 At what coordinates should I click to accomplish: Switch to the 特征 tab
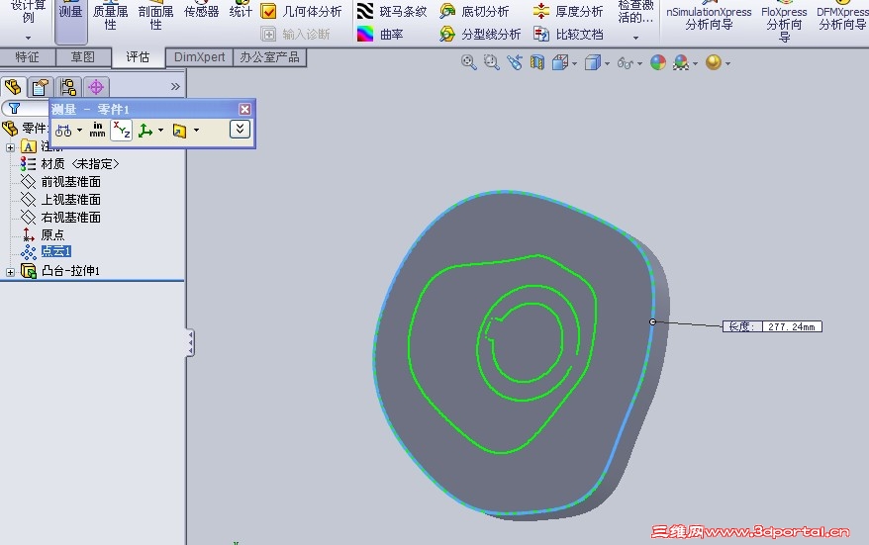point(27,57)
